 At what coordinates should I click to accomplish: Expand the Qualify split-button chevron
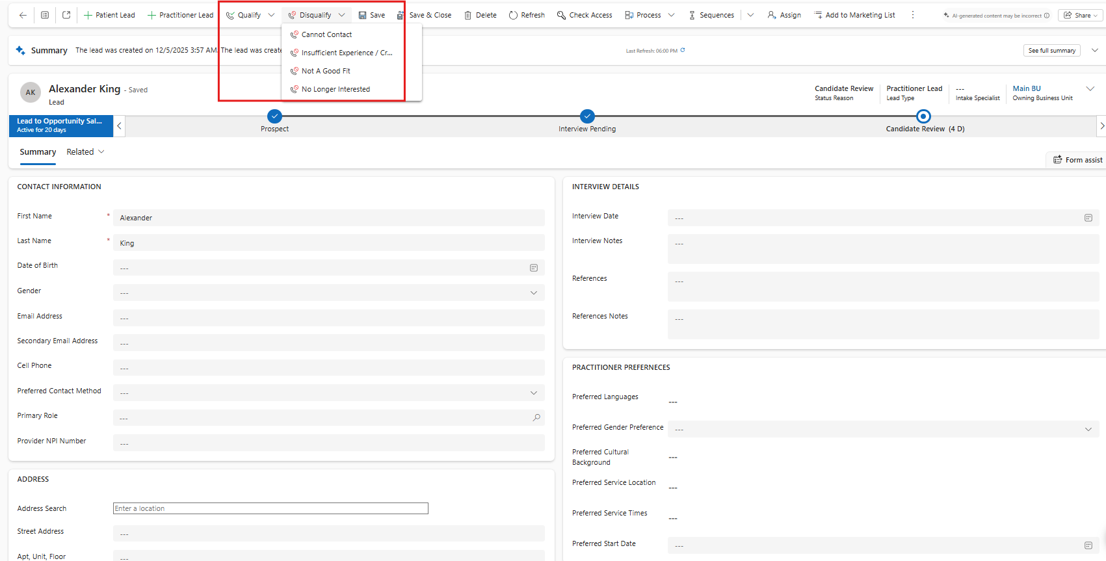271,15
